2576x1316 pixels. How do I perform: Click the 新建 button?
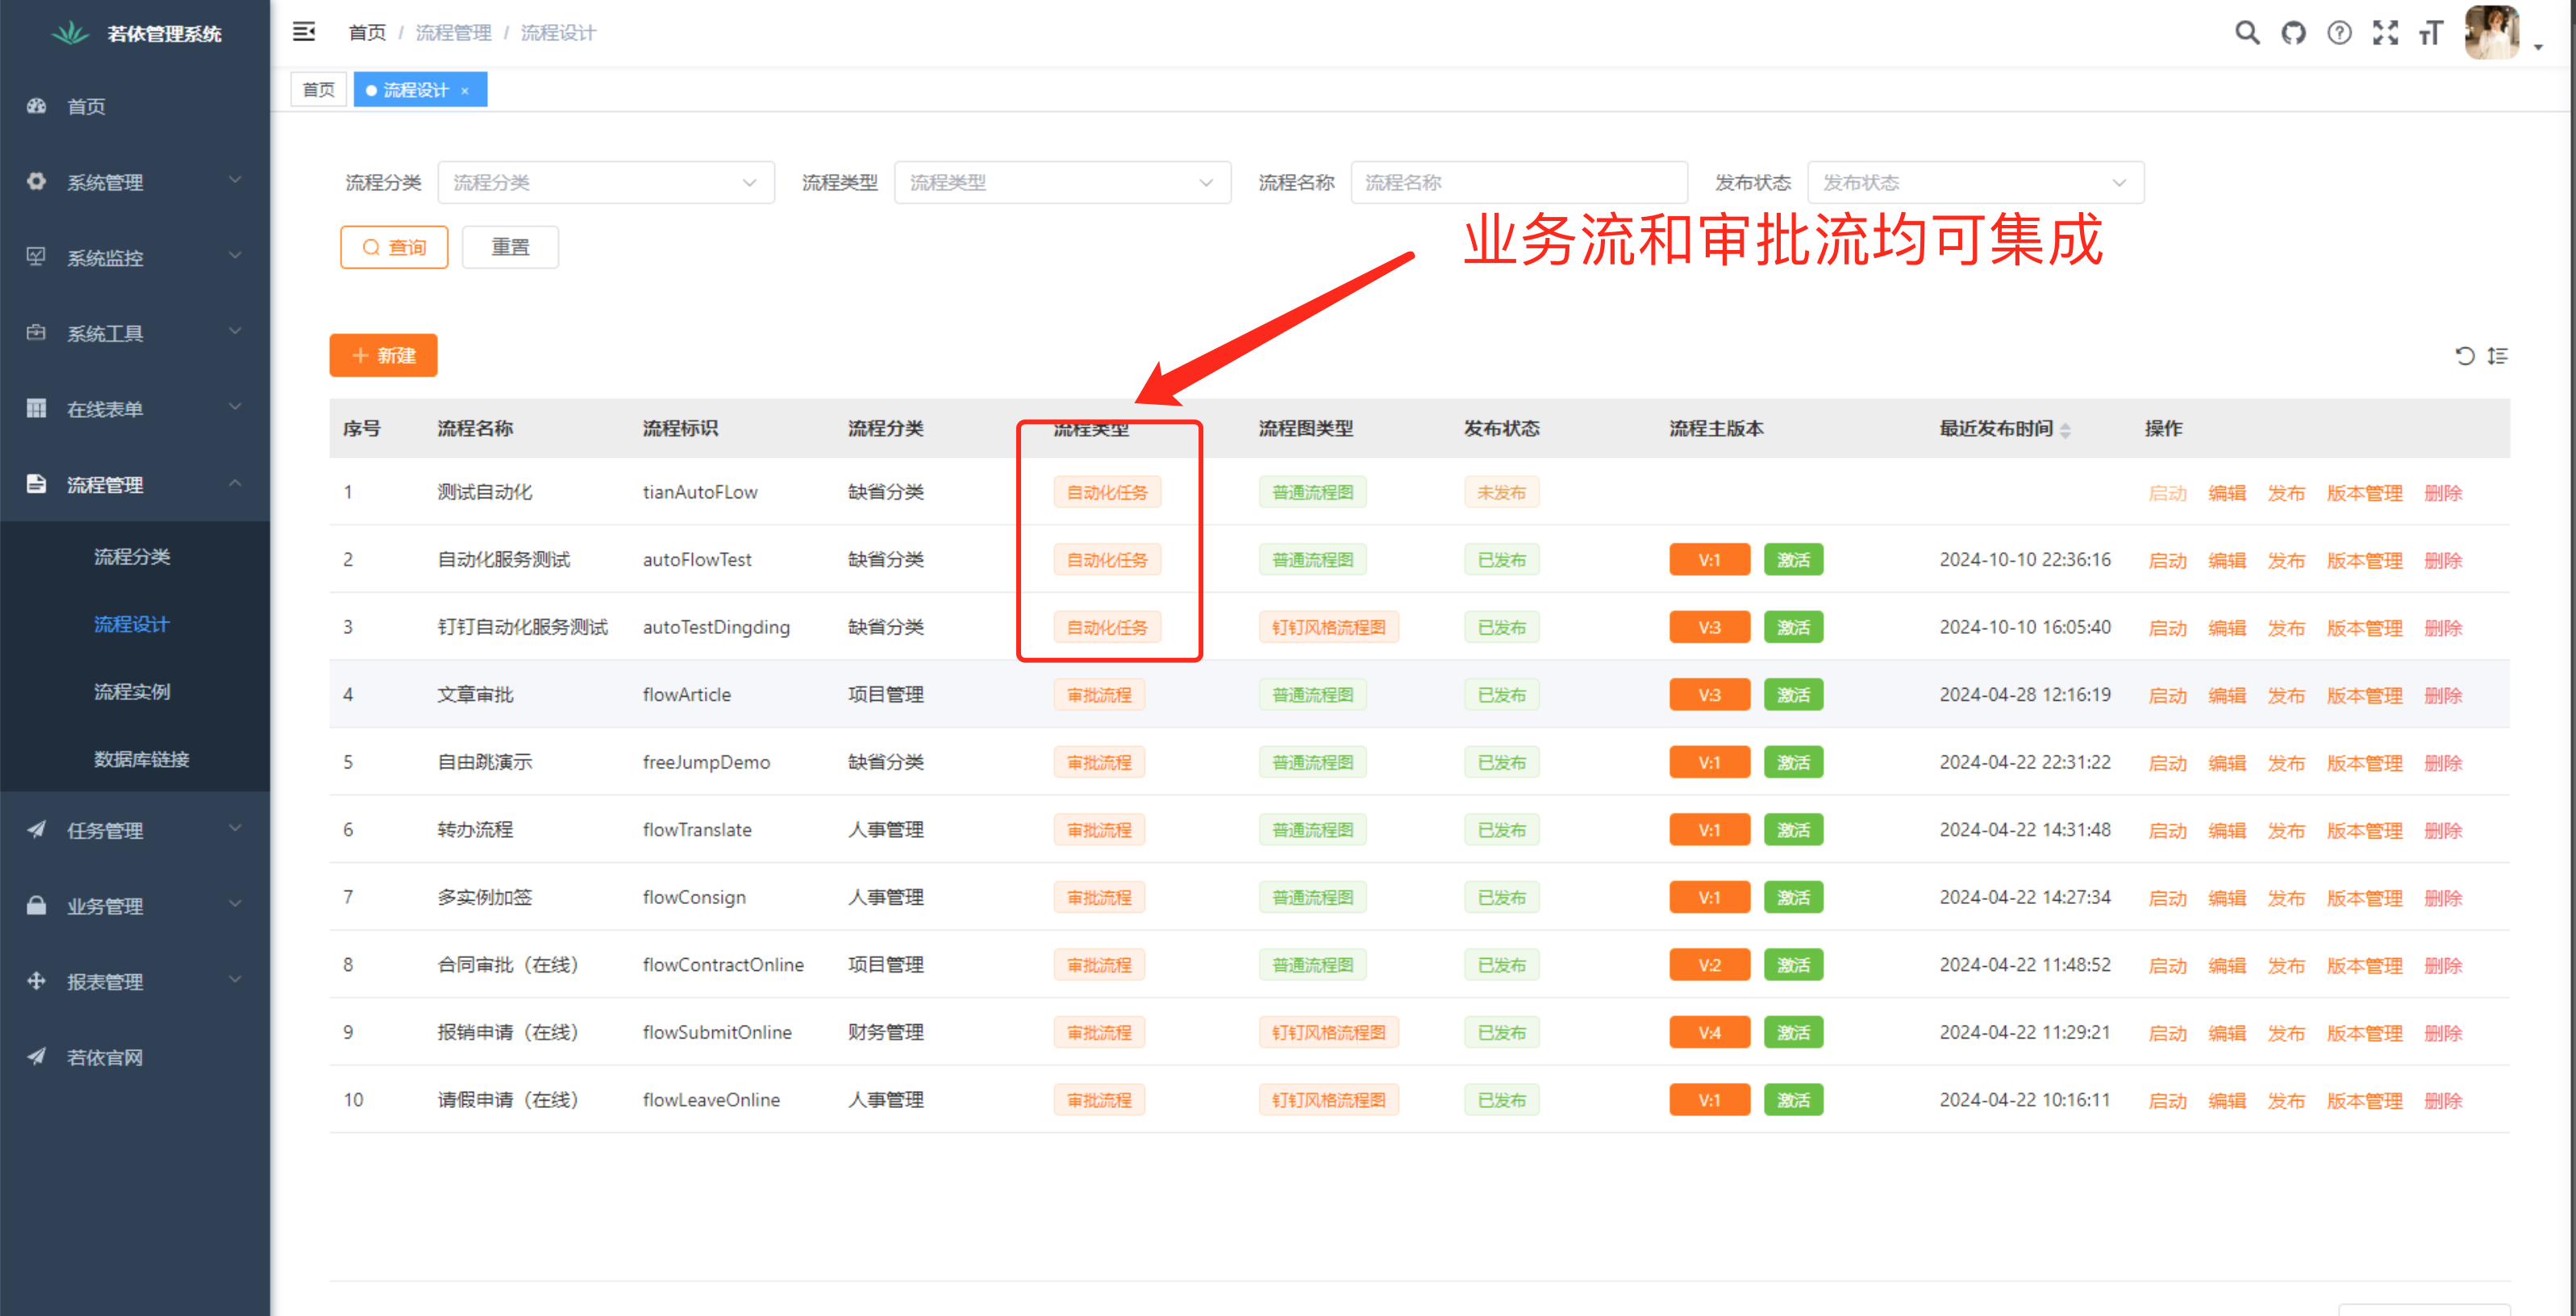[383, 356]
